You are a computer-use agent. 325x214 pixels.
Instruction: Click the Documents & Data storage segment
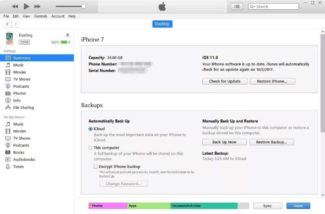click(x=204, y=206)
